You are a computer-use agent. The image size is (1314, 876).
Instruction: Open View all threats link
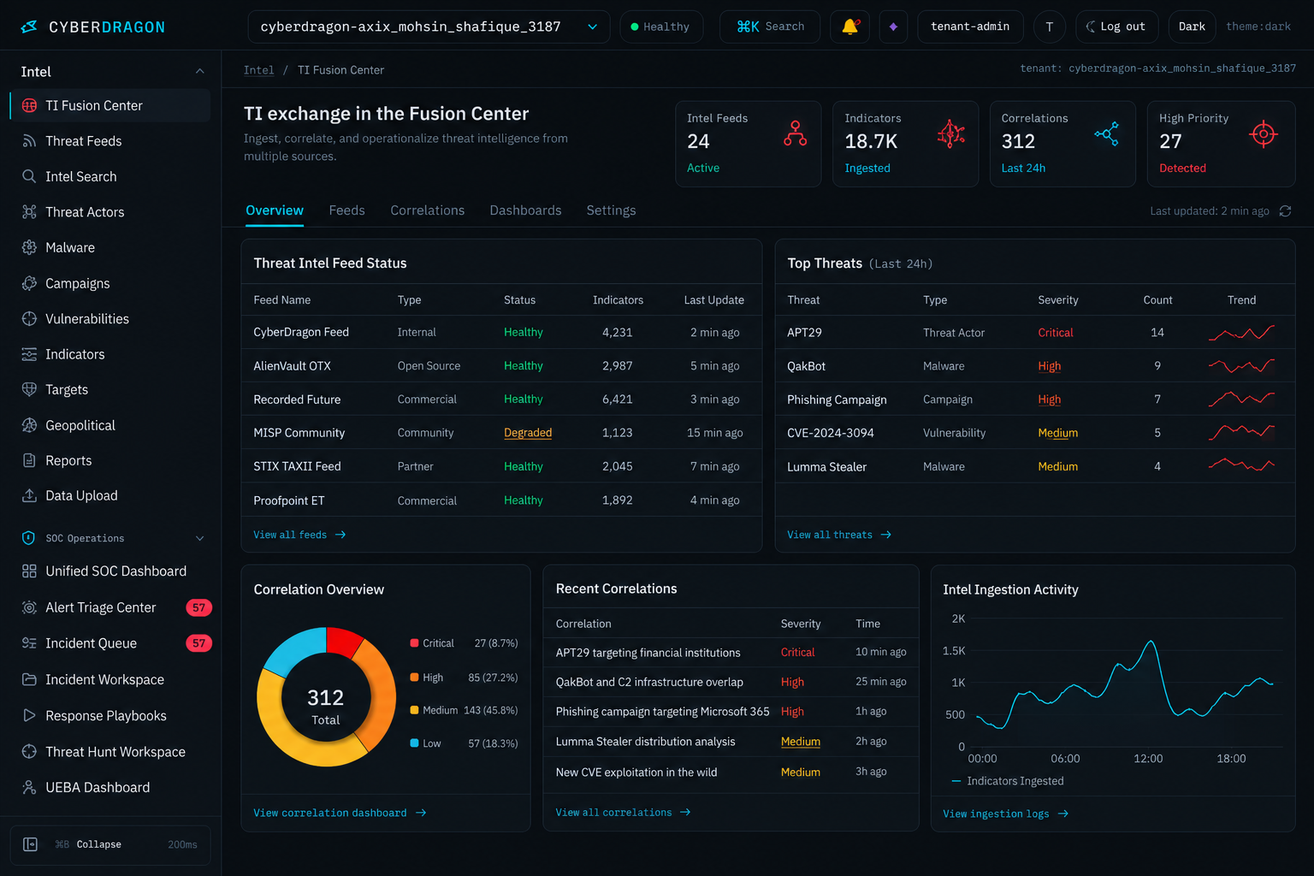click(839, 535)
